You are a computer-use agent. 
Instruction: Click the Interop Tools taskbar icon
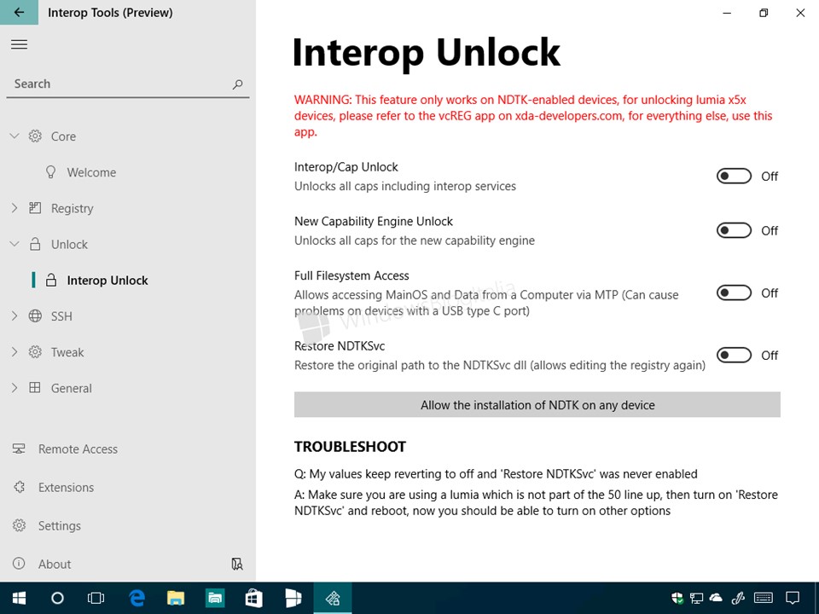[333, 598]
